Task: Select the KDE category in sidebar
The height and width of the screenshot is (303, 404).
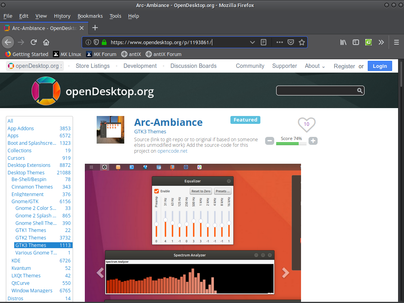Action: click(x=16, y=261)
